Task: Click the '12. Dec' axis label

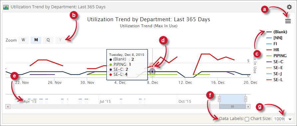Action: 185,82
